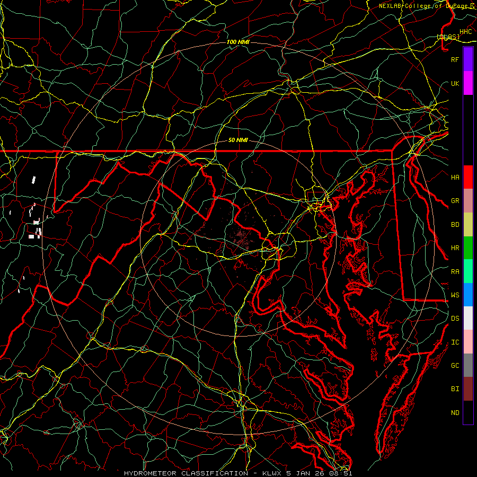Click the HYDROMETEOR CLASSIFICATION title text
Image resolution: width=477 pixels, height=477 pixels.
click(186, 473)
